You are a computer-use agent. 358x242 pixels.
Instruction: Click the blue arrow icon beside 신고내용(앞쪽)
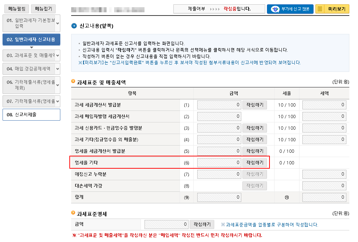click(x=74, y=26)
